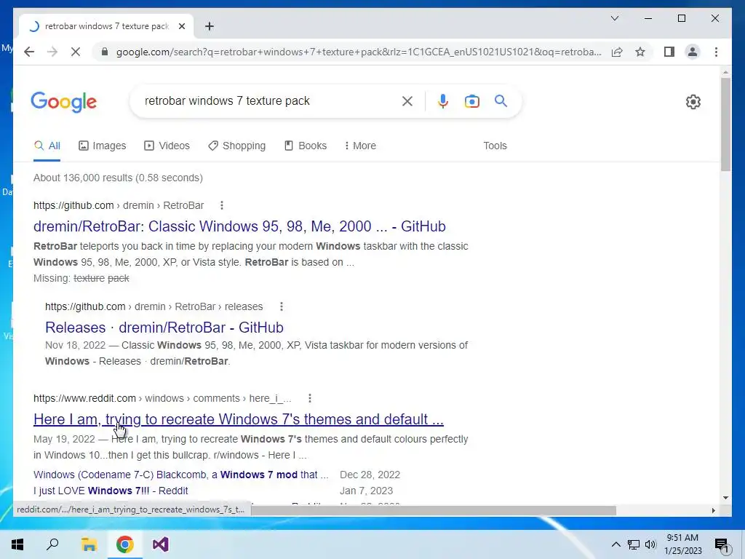Screen dimensions: 745x559
Task: Switch to the Shopping tab
Action: coord(236,146)
